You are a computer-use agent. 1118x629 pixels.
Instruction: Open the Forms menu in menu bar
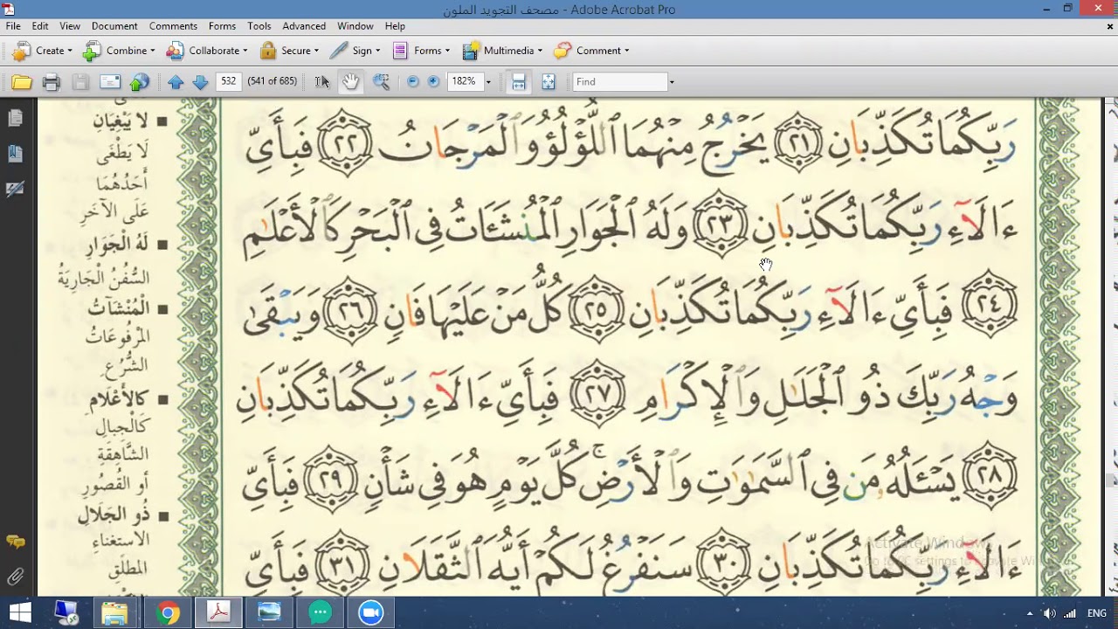coord(222,26)
